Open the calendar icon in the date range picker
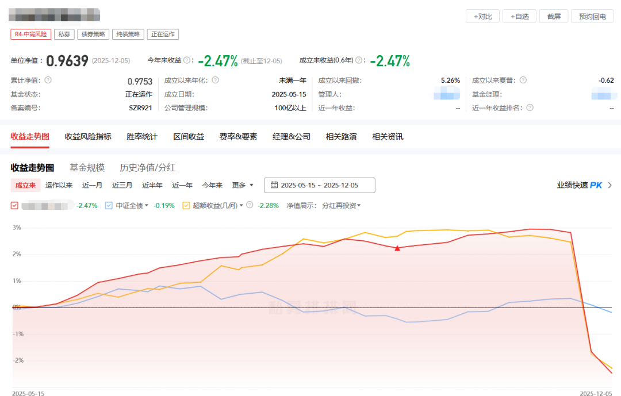The image size is (621, 396). [273, 185]
